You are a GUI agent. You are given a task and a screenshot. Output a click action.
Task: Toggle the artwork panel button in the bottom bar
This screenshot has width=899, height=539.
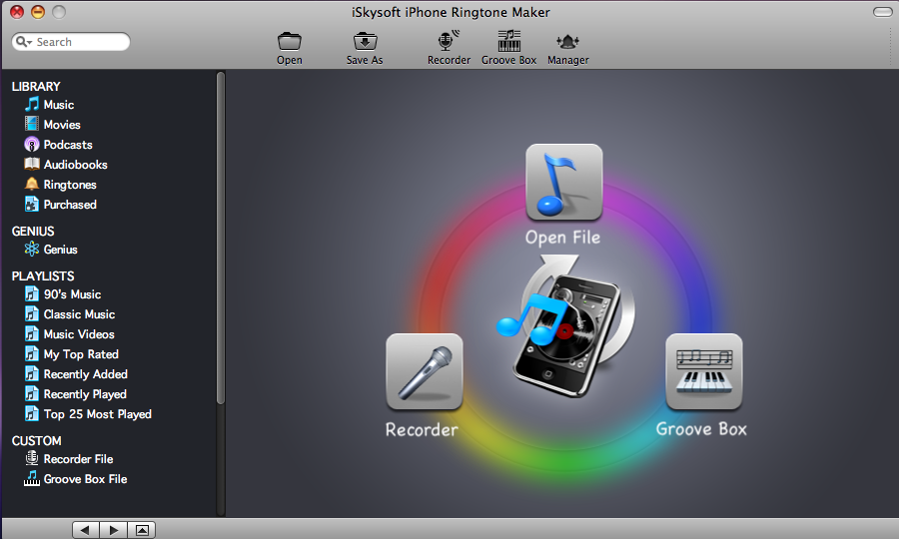tap(142, 530)
